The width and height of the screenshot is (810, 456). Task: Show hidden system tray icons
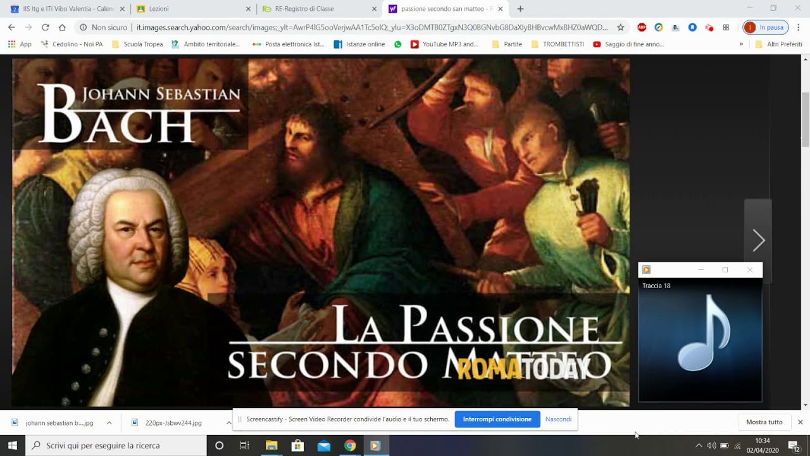699,445
